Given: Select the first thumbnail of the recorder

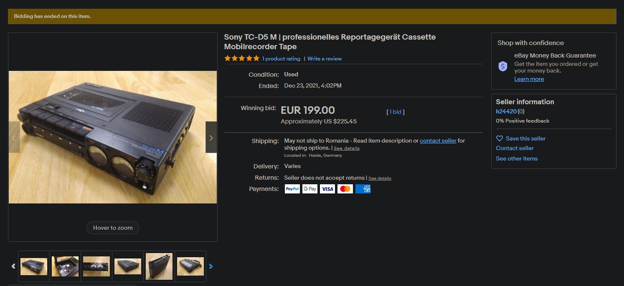Looking at the screenshot, I should click(34, 266).
